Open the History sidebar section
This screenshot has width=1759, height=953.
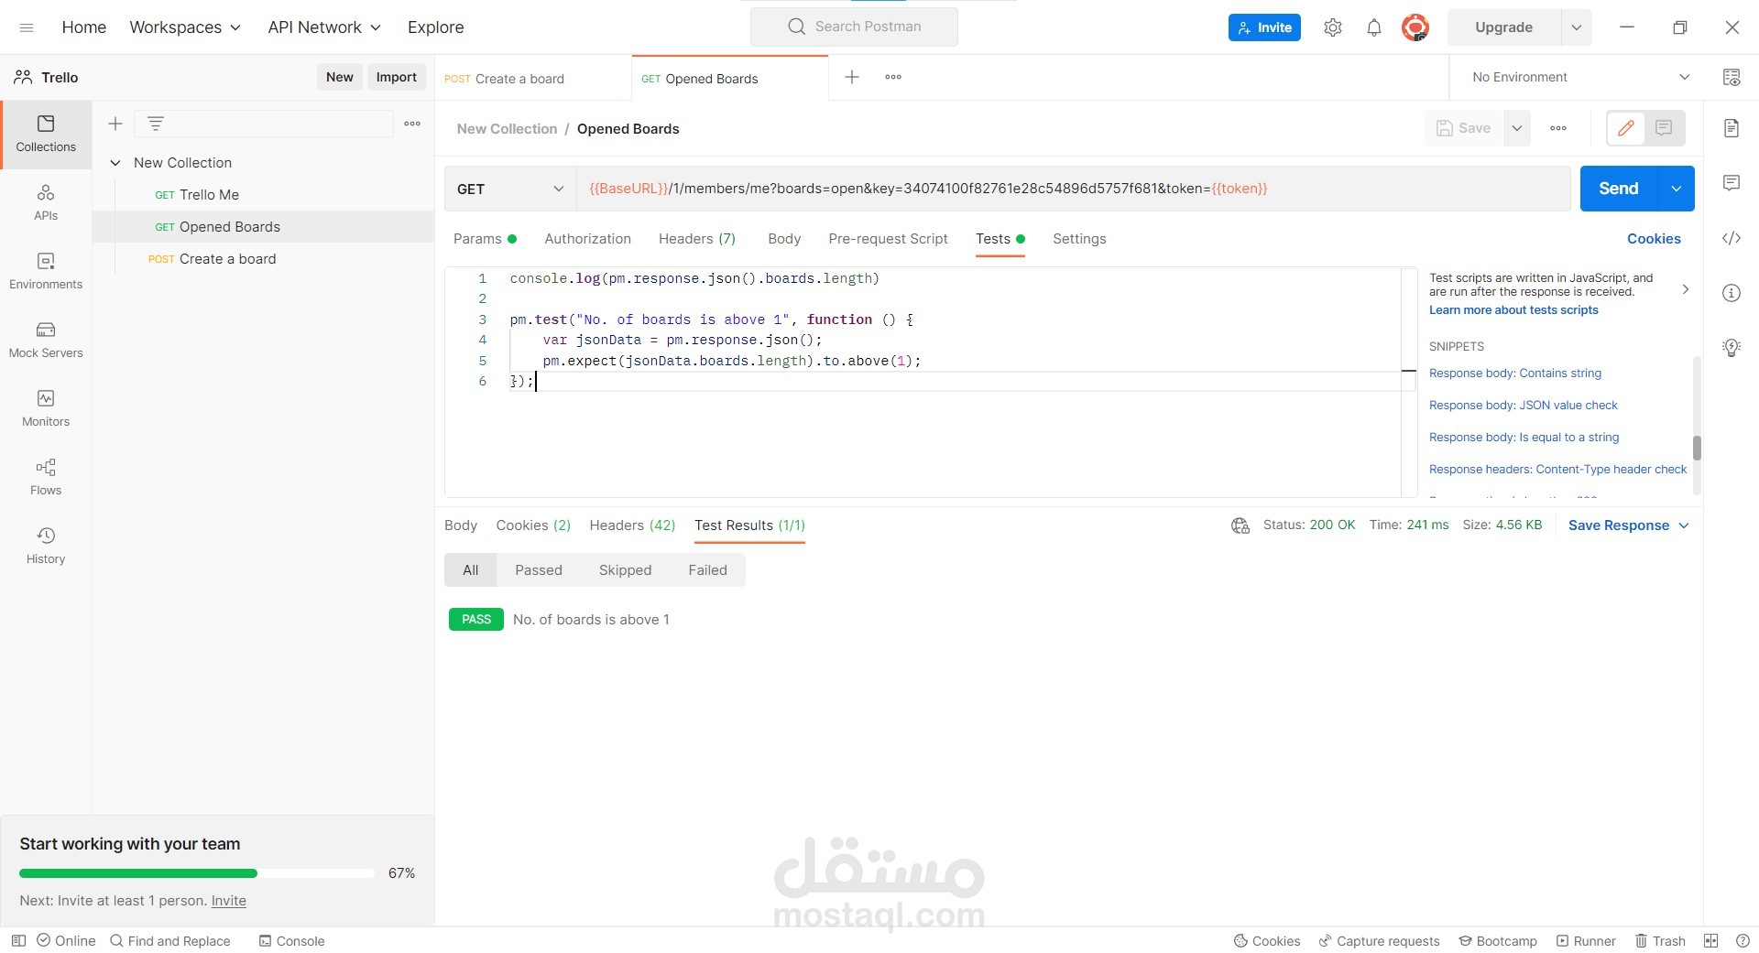coord(46,546)
